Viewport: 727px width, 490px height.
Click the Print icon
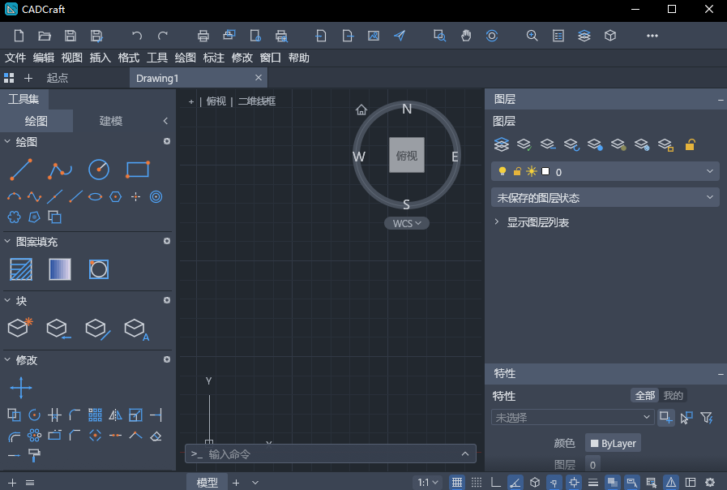click(203, 36)
